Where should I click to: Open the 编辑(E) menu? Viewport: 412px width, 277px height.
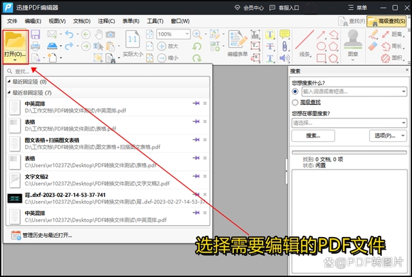(33, 21)
